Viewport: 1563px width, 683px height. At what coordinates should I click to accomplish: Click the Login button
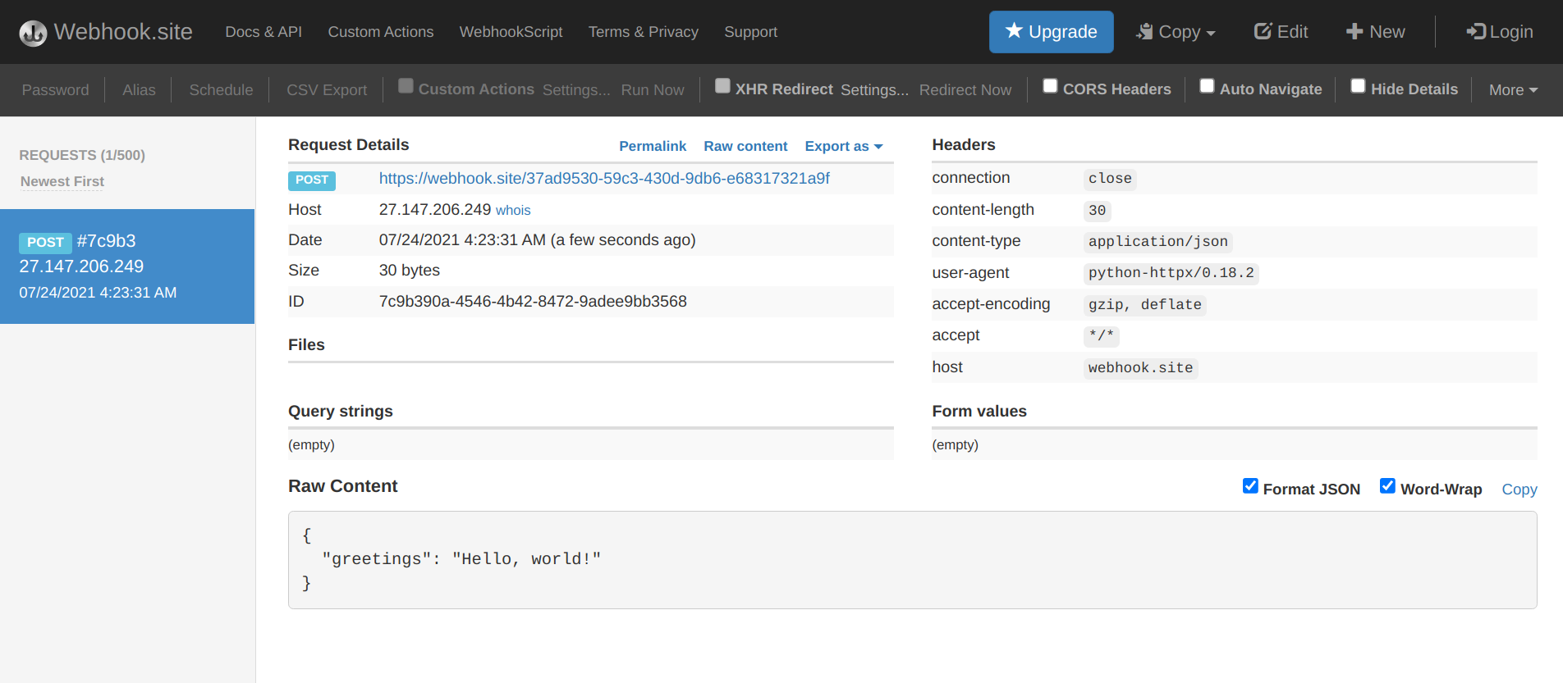(1499, 32)
